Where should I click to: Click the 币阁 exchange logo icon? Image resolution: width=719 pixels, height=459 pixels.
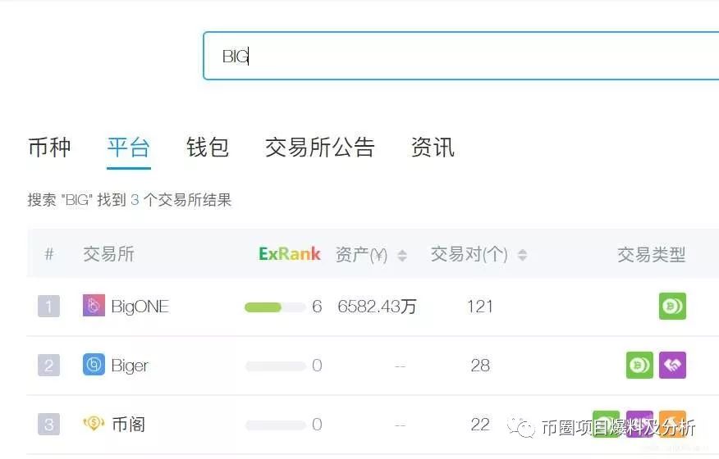(x=94, y=423)
